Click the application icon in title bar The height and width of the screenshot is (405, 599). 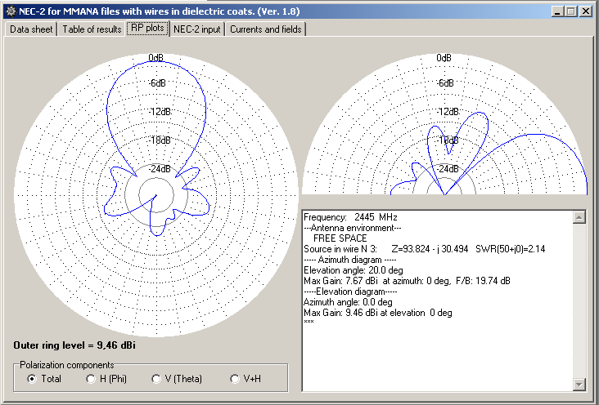click(x=11, y=11)
